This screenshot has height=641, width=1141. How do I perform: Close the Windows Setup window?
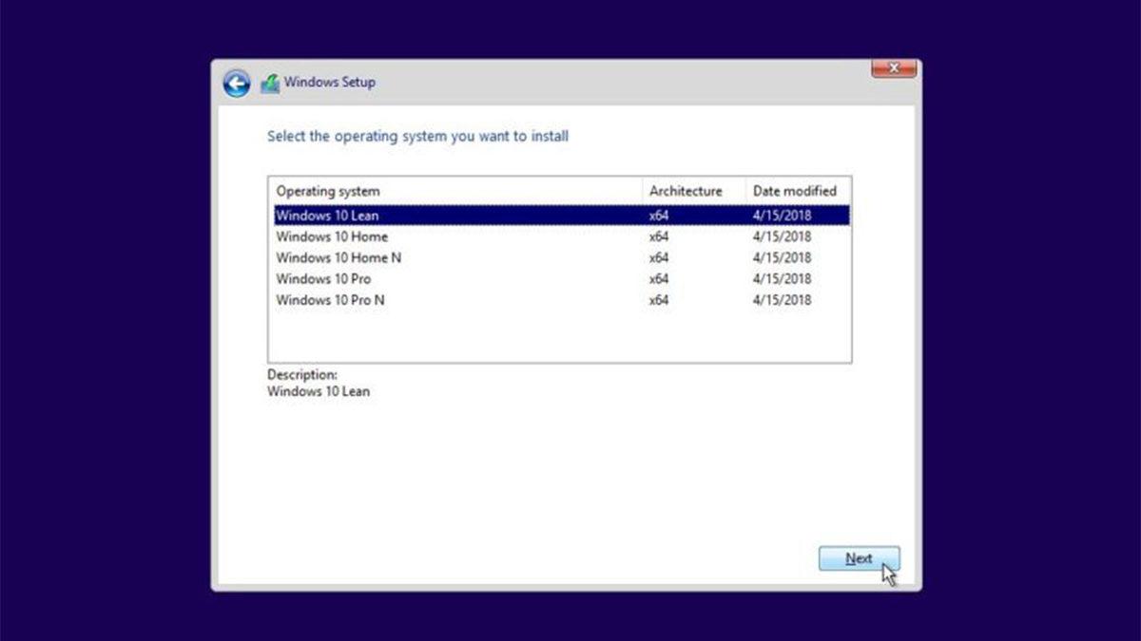(x=892, y=68)
